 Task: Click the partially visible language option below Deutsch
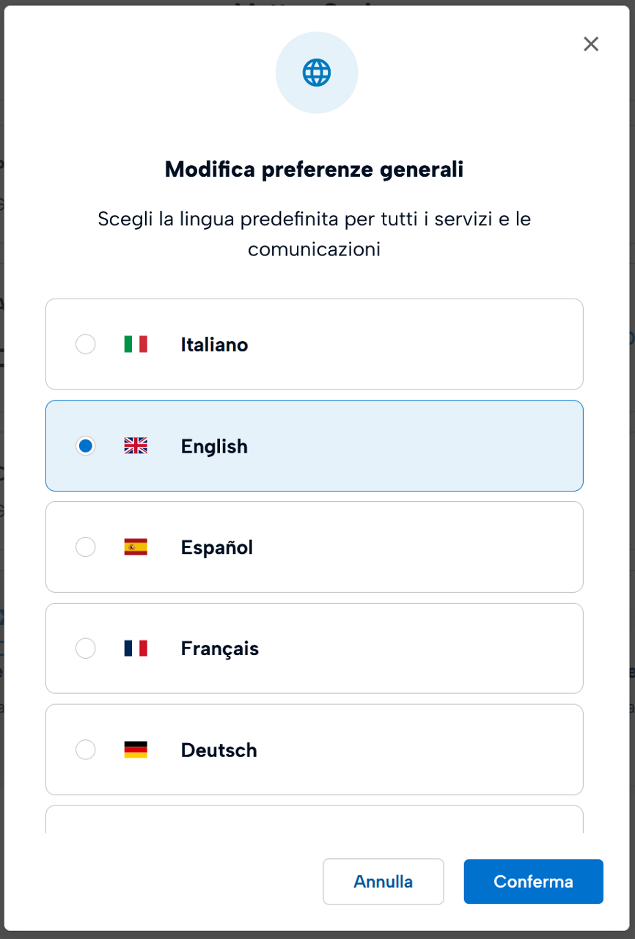pos(314,820)
